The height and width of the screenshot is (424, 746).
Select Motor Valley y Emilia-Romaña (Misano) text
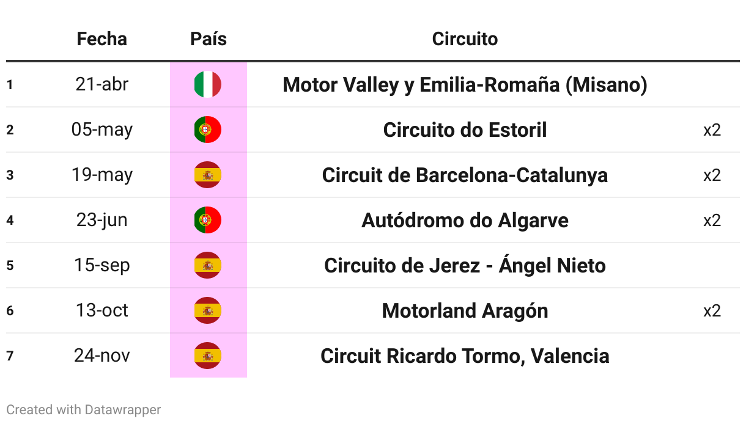(x=465, y=84)
